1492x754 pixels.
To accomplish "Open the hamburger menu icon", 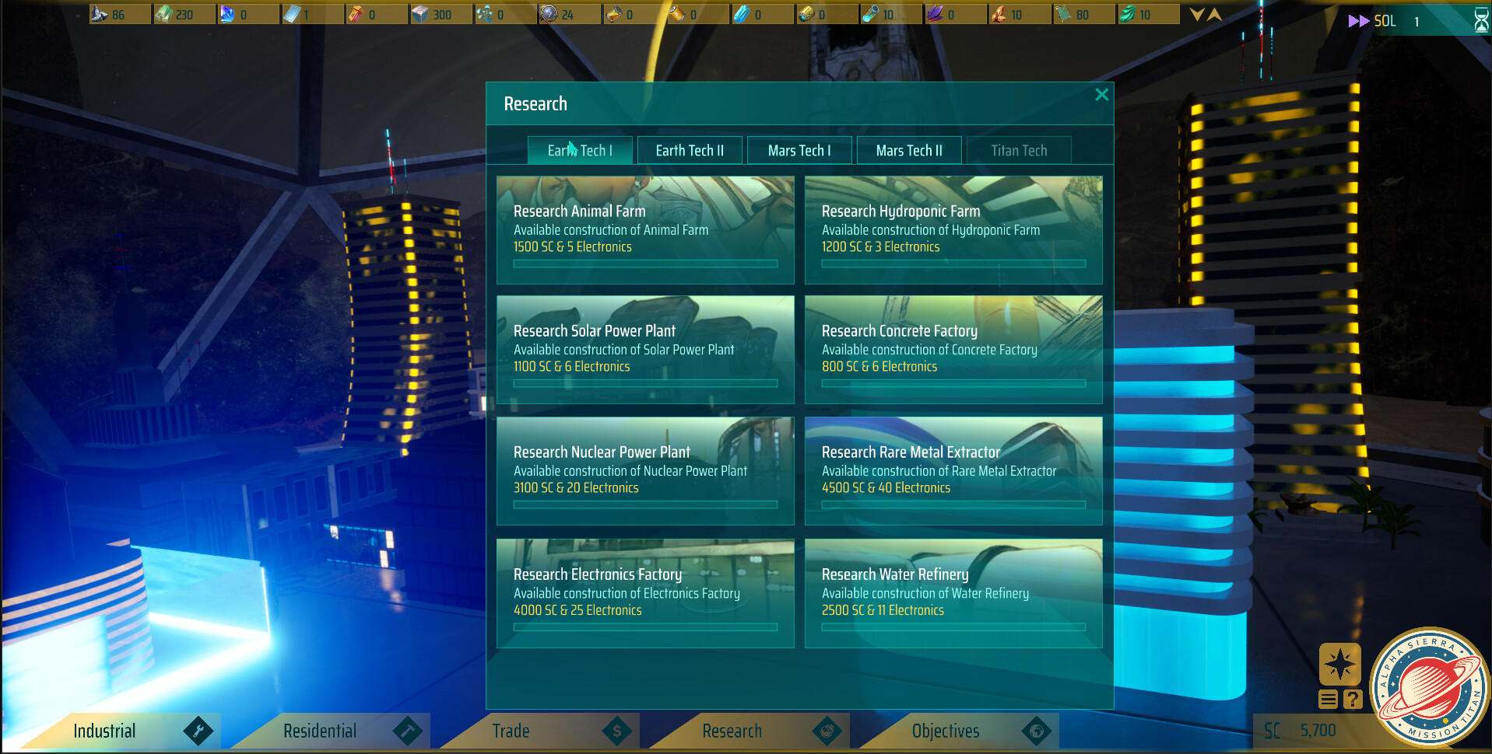I will (x=1328, y=700).
